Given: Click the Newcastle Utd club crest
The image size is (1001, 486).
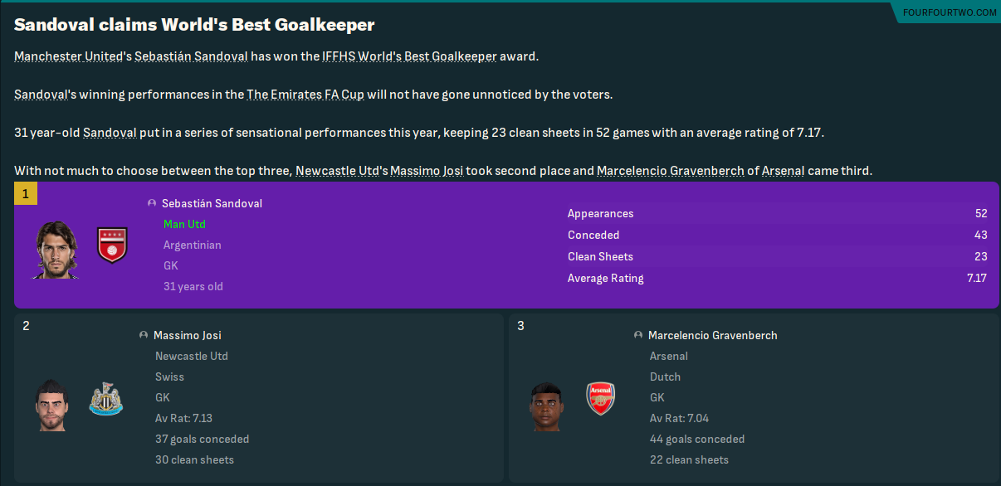Looking at the screenshot, I should click(x=105, y=399).
